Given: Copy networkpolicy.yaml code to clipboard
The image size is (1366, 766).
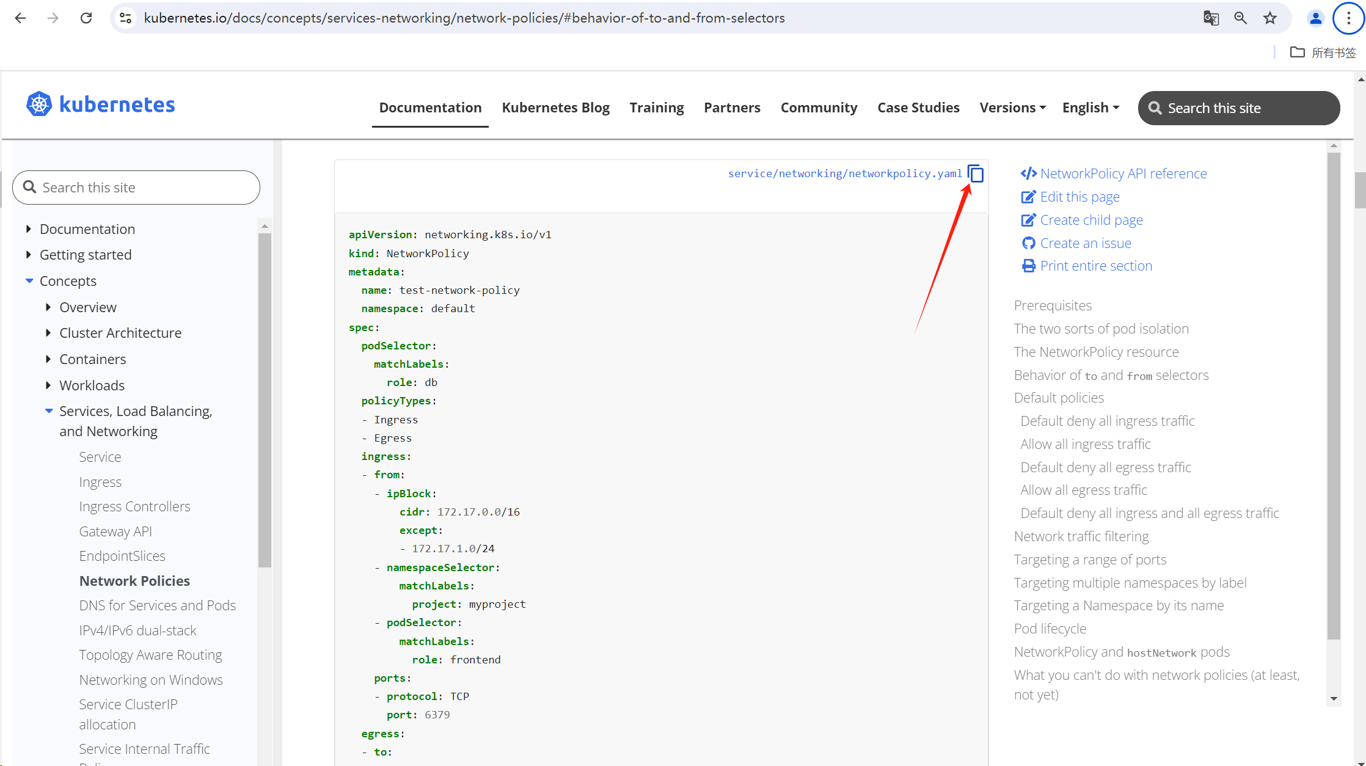Looking at the screenshot, I should (x=976, y=174).
